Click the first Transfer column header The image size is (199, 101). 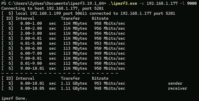coord(70,18)
